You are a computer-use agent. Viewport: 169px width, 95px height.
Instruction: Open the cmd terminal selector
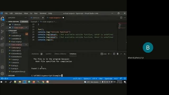(104, 54)
